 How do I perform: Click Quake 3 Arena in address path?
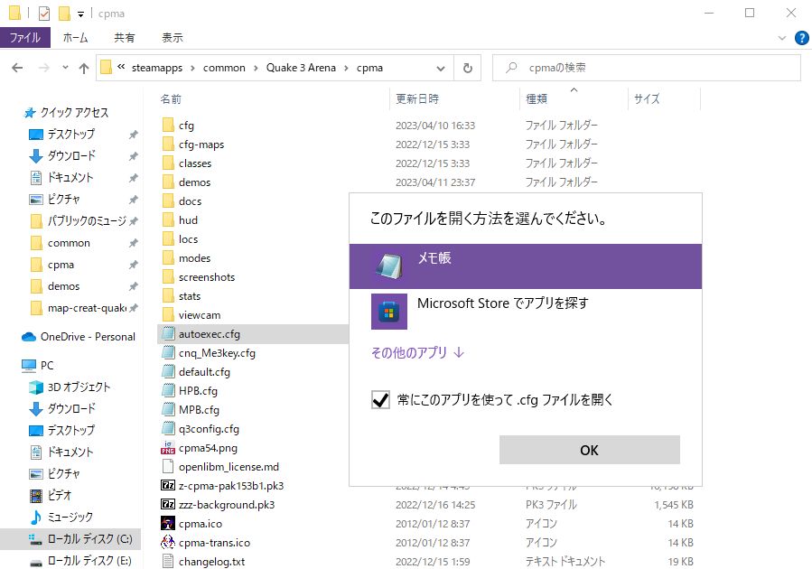(x=301, y=68)
